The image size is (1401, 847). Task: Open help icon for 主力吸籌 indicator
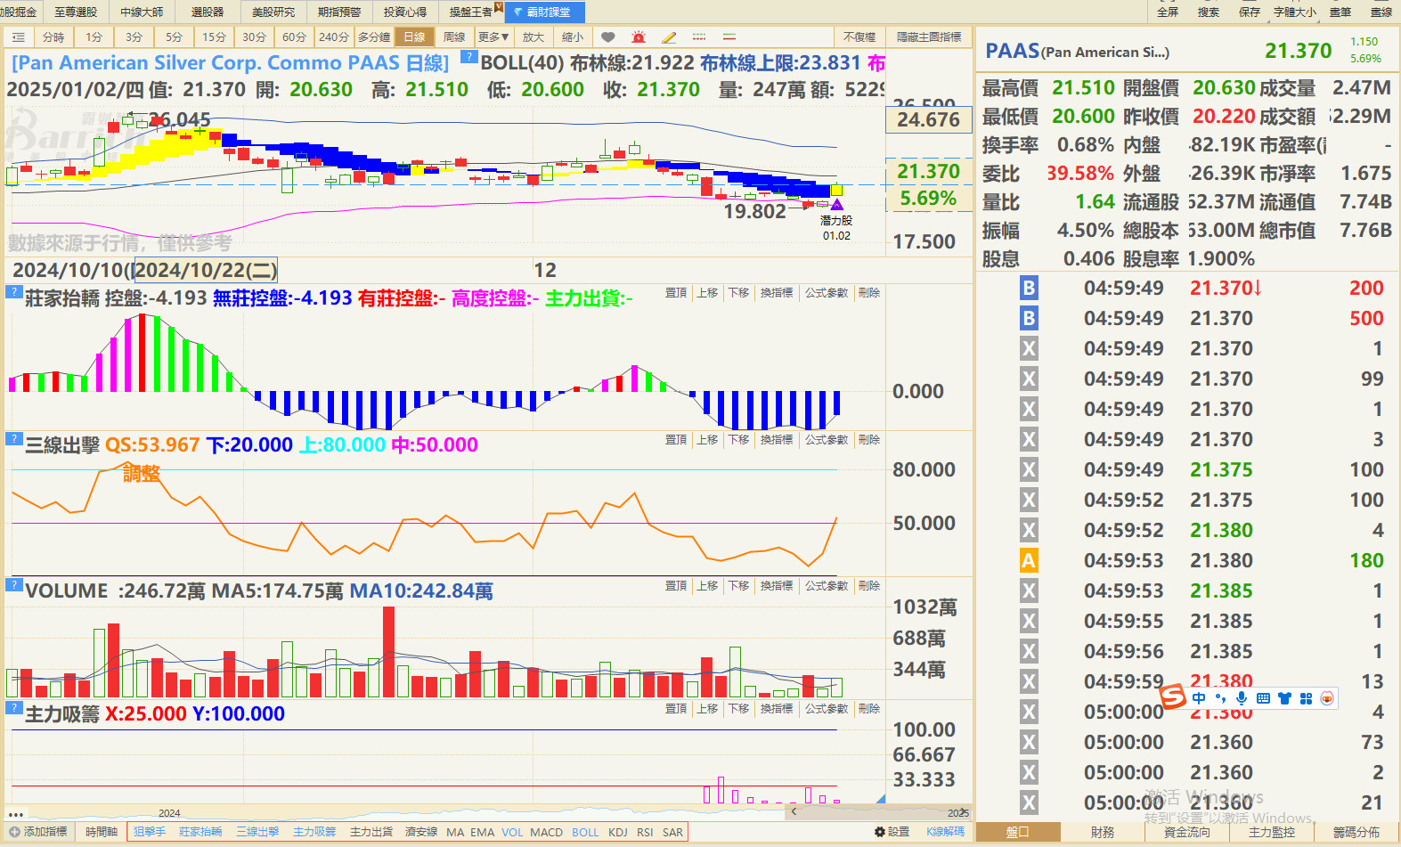pos(14,707)
